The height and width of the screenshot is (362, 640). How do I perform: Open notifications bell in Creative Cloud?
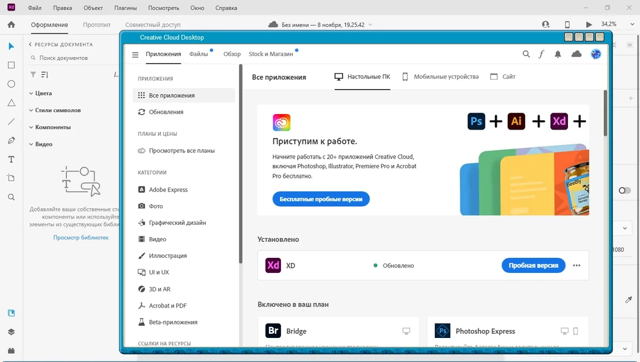[x=558, y=54]
